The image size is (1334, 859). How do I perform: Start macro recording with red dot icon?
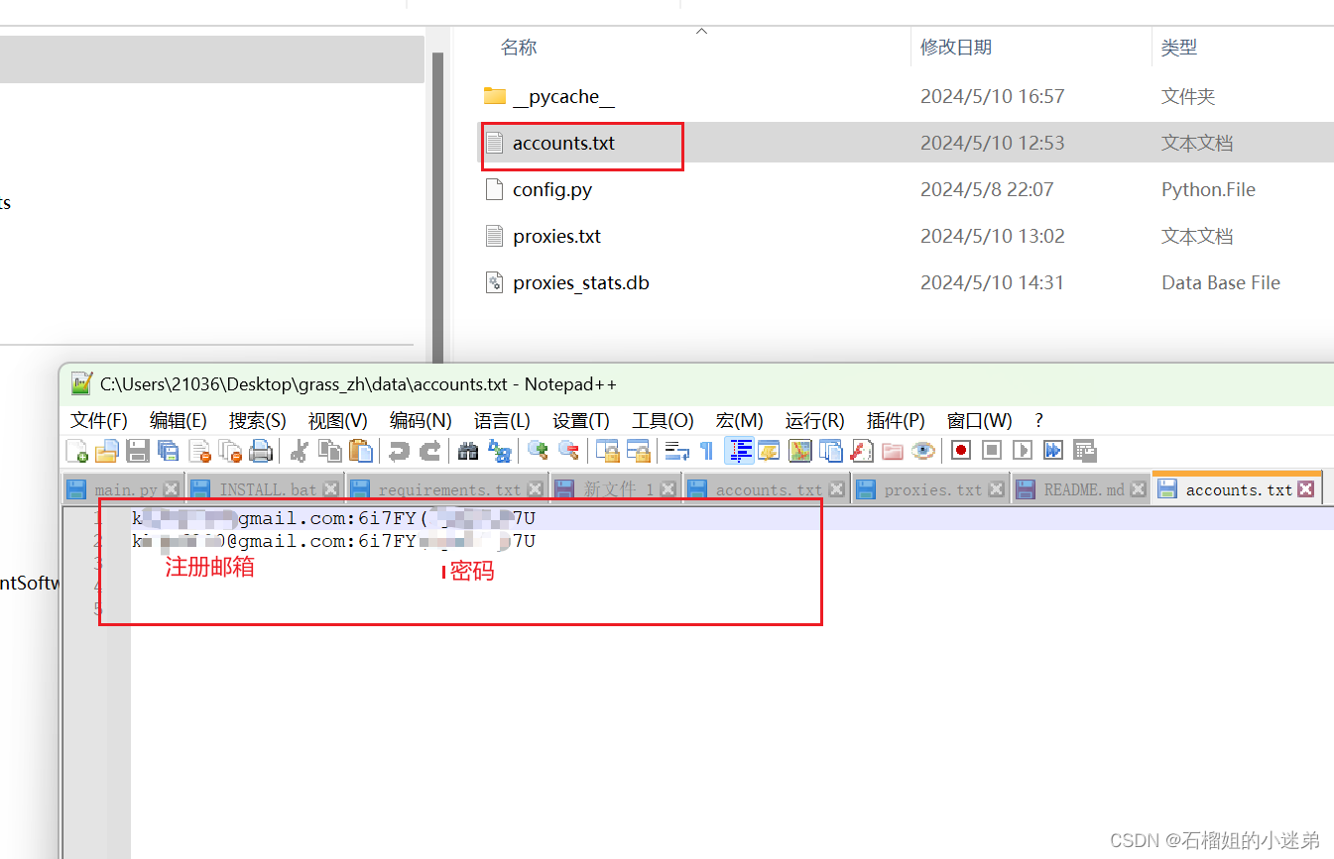[960, 451]
